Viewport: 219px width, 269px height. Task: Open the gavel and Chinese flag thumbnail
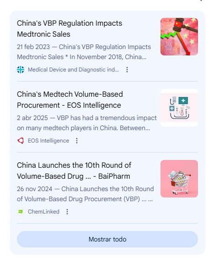point(179,37)
